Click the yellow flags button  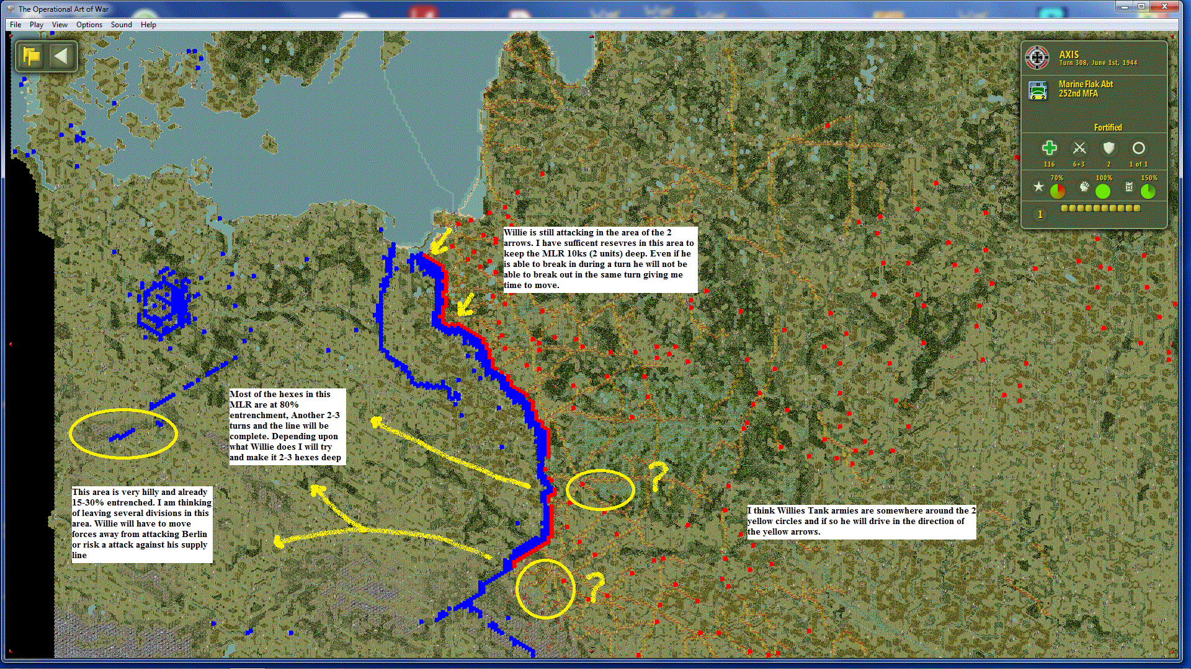(32, 57)
